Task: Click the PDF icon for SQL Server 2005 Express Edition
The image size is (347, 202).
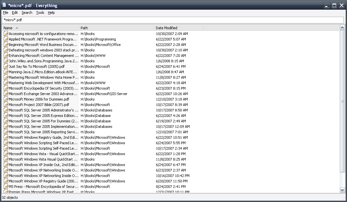Action: [6, 116]
